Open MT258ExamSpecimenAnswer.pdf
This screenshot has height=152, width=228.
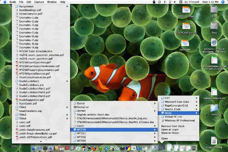[41, 66]
